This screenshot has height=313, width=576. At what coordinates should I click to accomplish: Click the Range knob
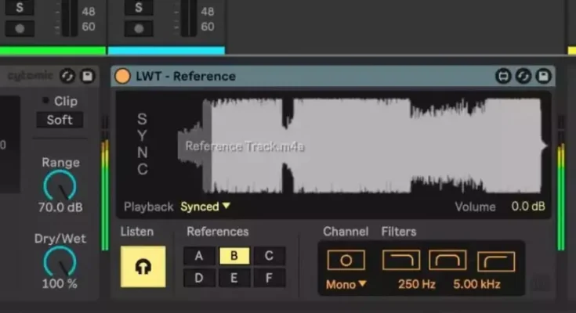tap(60, 185)
